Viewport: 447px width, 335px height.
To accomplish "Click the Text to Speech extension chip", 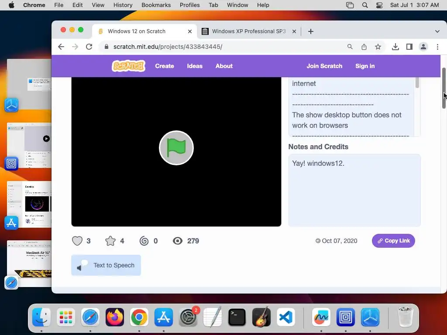I will pyautogui.click(x=106, y=265).
